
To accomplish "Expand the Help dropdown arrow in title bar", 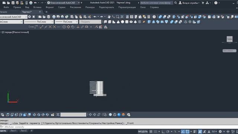I will pyautogui.click(x=219, y=3).
